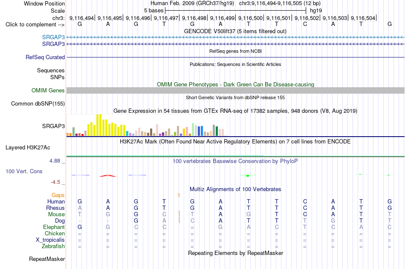Click the Sequences publications track label
Screen dimensions: 405x269
(51, 70)
